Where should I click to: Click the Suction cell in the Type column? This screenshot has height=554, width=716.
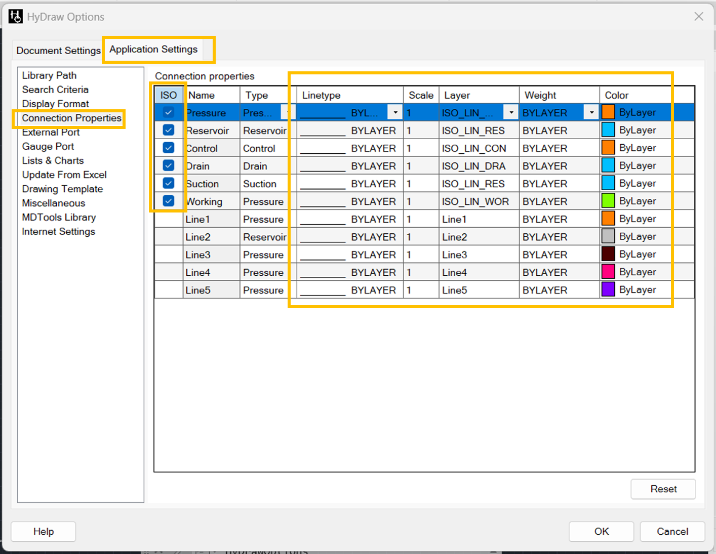pyautogui.click(x=268, y=184)
